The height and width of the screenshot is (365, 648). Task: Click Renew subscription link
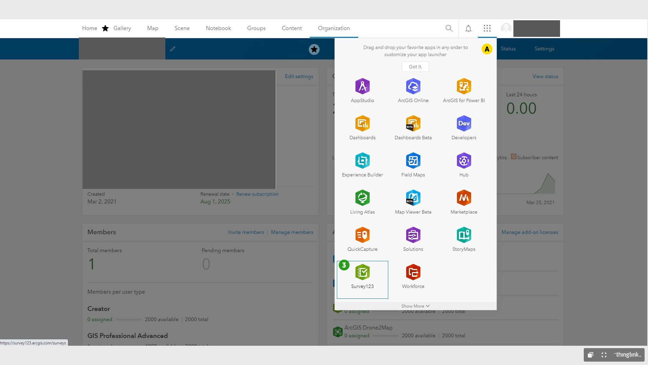point(257,194)
